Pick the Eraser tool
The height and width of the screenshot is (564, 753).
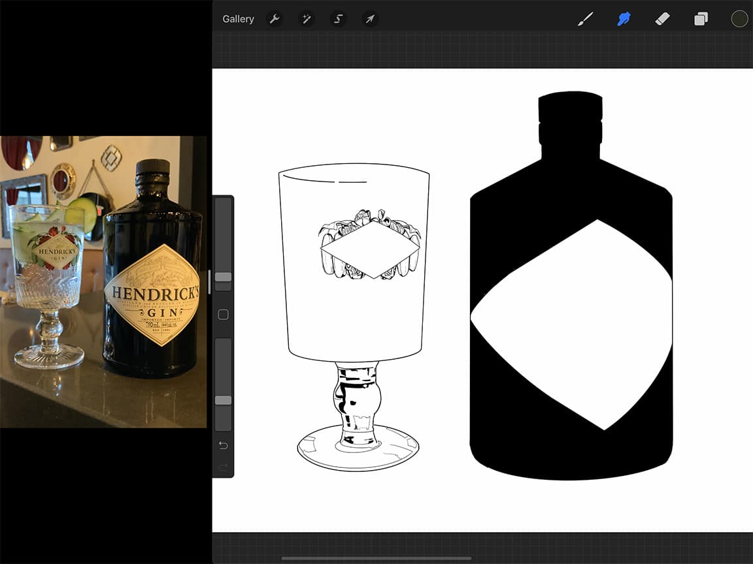662,19
